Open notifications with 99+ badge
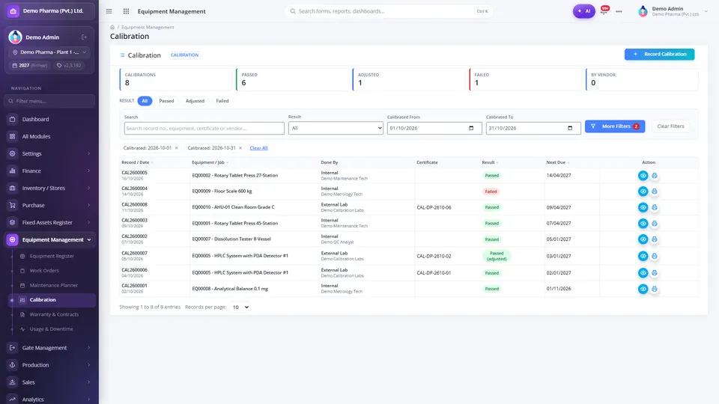 click(x=604, y=10)
